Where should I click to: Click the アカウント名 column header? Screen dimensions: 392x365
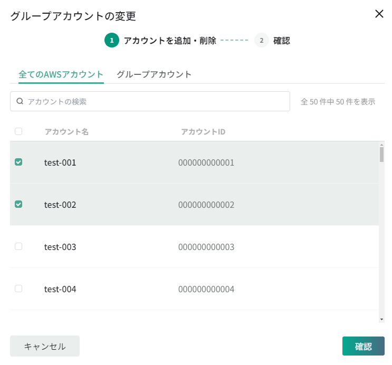[x=66, y=131]
